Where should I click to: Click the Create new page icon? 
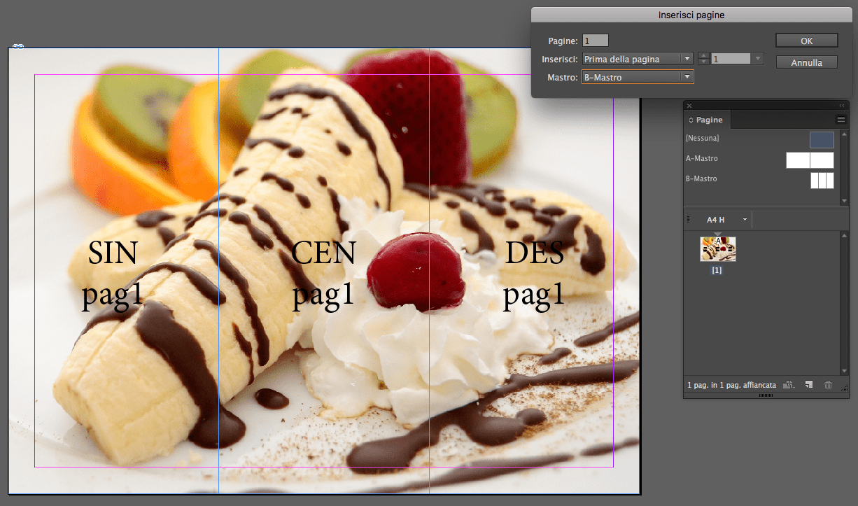pyautogui.click(x=809, y=385)
